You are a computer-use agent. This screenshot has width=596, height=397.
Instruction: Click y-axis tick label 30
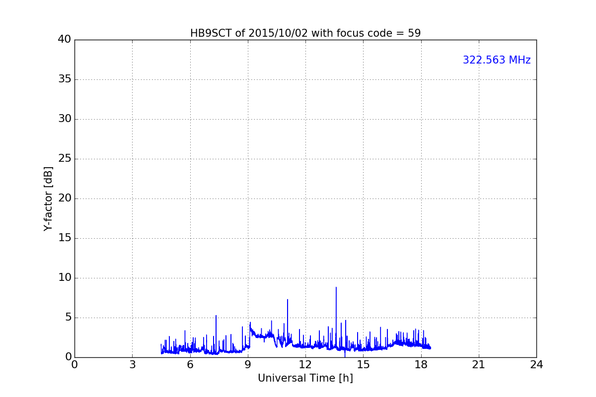[65, 119]
